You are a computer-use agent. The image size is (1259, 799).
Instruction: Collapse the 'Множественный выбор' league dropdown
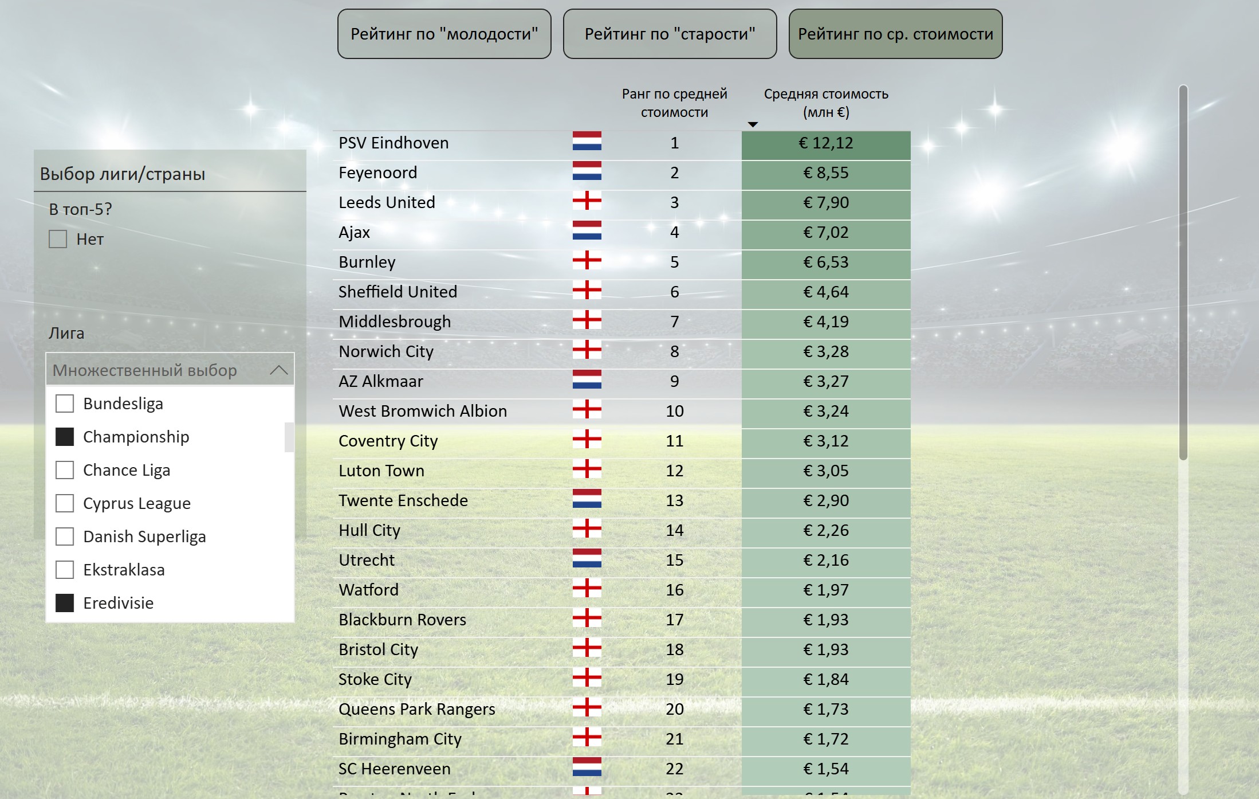279,370
